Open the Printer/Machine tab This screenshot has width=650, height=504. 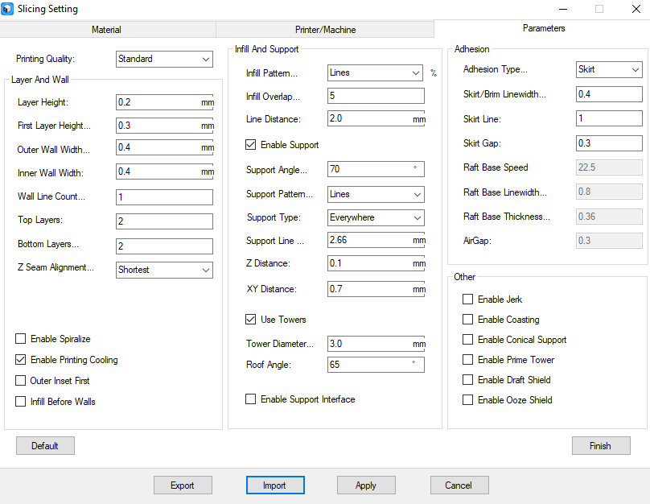pyautogui.click(x=324, y=30)
